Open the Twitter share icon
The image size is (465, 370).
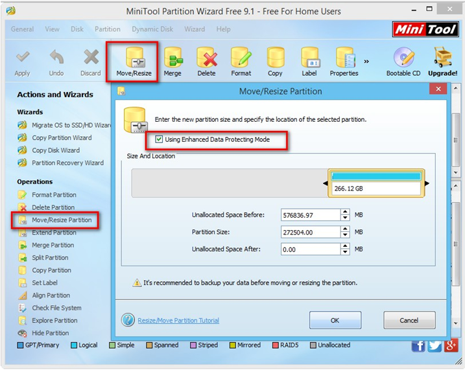point(435,346)
